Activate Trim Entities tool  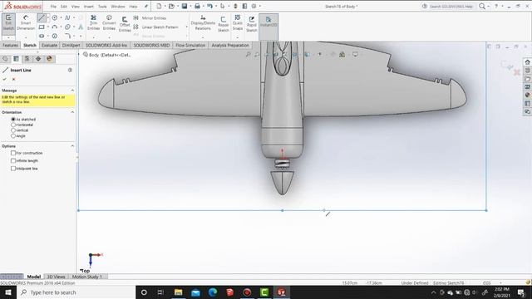coord(93,22)
